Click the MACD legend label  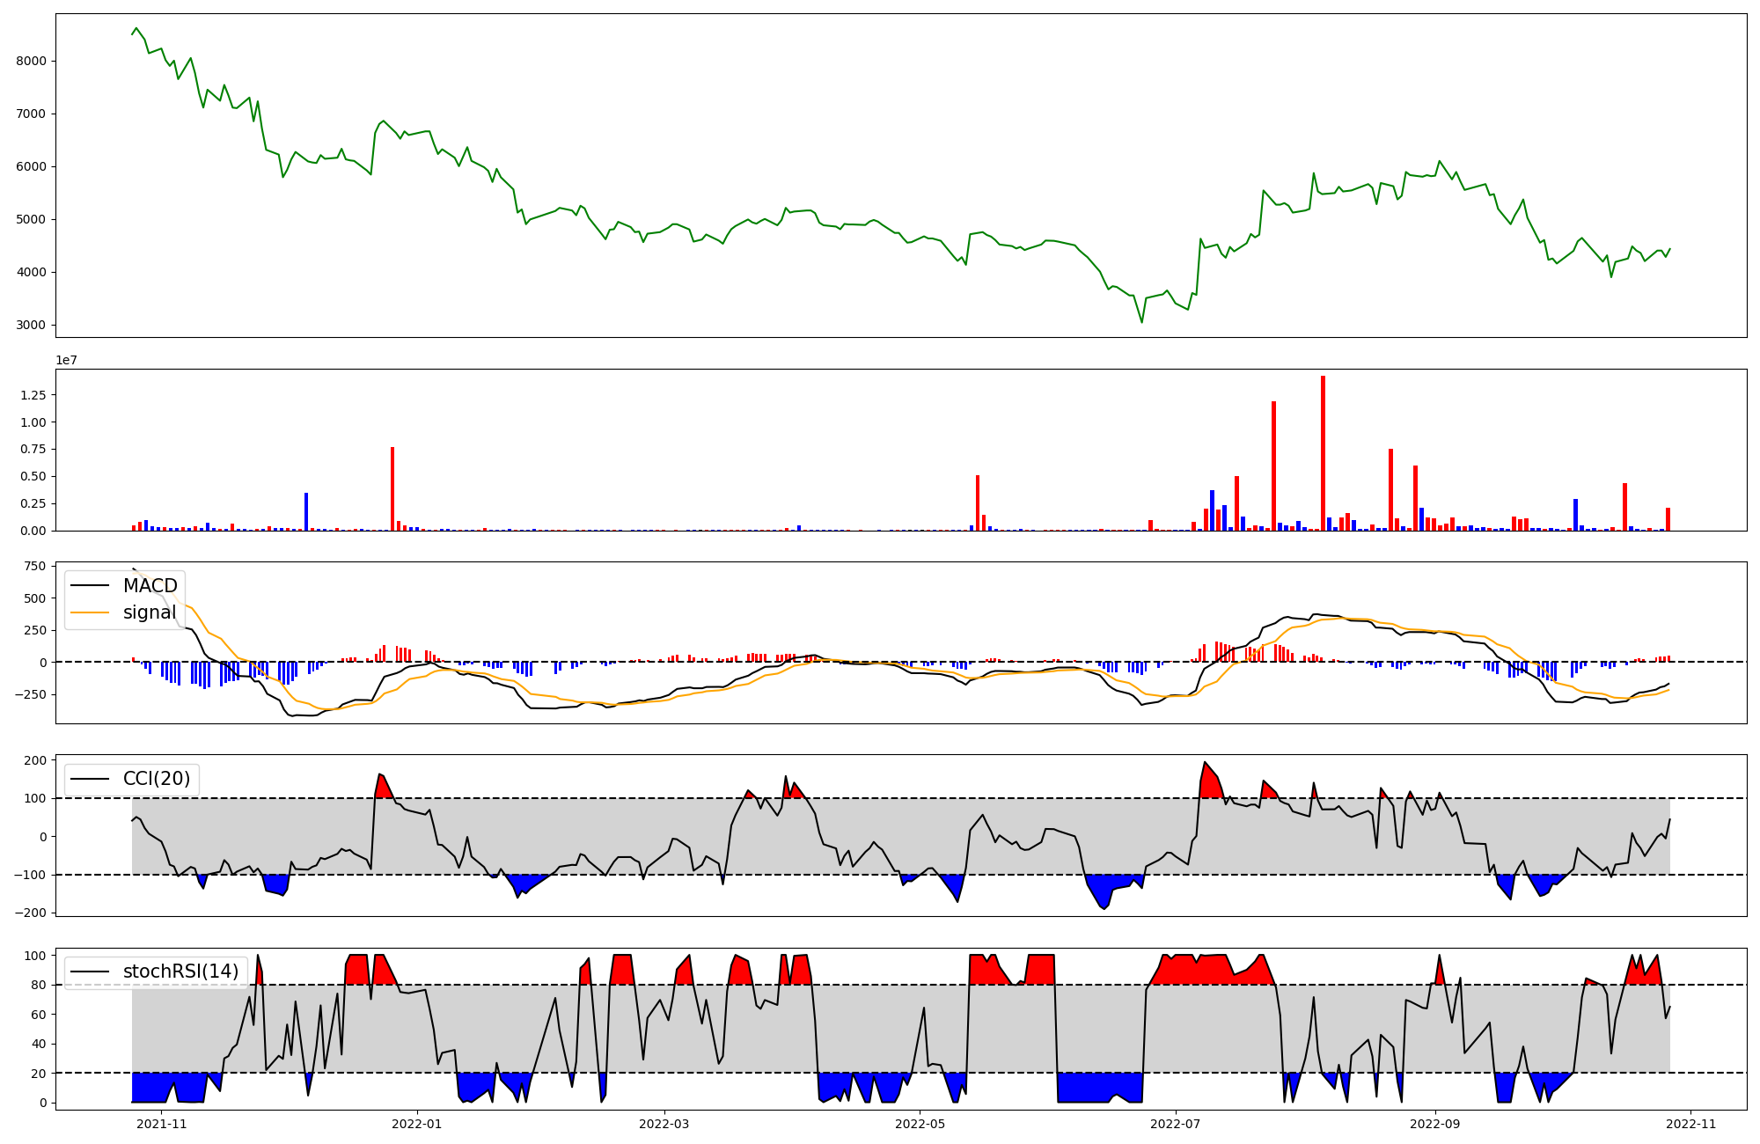[x=150, y=586]
